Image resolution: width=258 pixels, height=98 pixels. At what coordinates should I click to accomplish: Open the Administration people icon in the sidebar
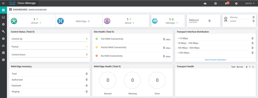click(3, 46)
